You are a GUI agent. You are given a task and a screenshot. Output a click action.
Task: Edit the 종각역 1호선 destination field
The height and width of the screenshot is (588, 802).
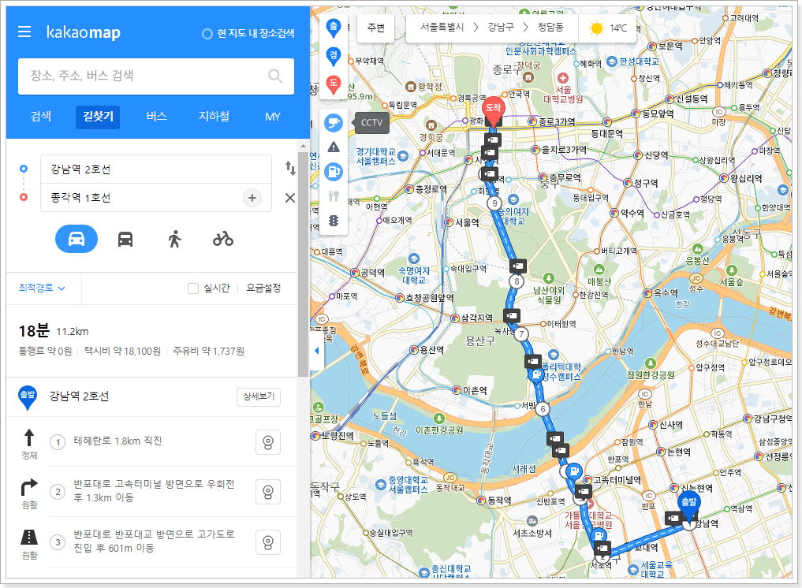140,198
